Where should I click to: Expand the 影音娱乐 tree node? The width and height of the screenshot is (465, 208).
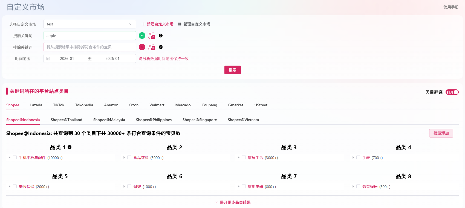click(353, 186)
